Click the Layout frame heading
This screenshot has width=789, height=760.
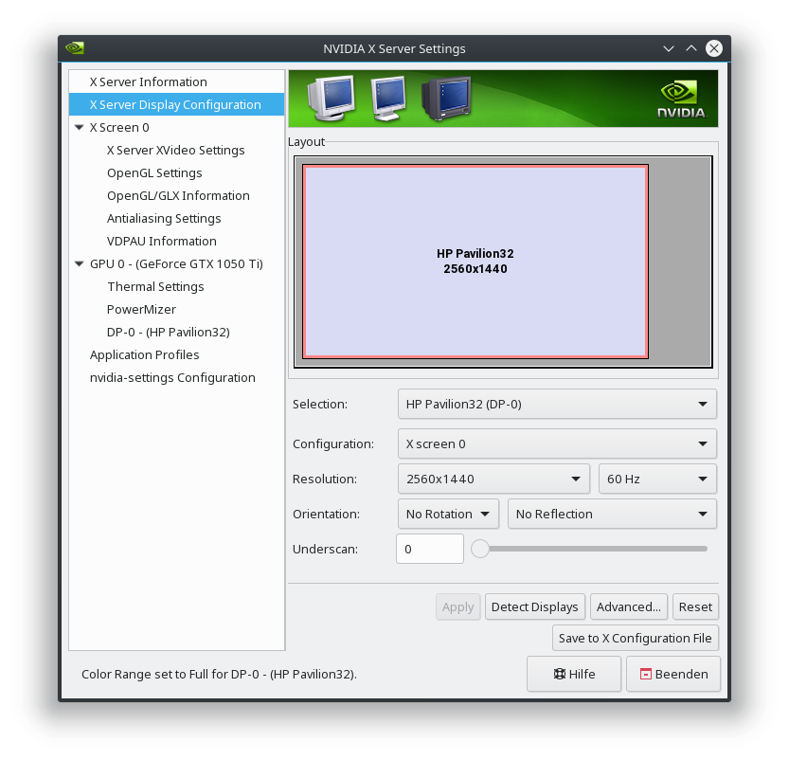(307, 142)
